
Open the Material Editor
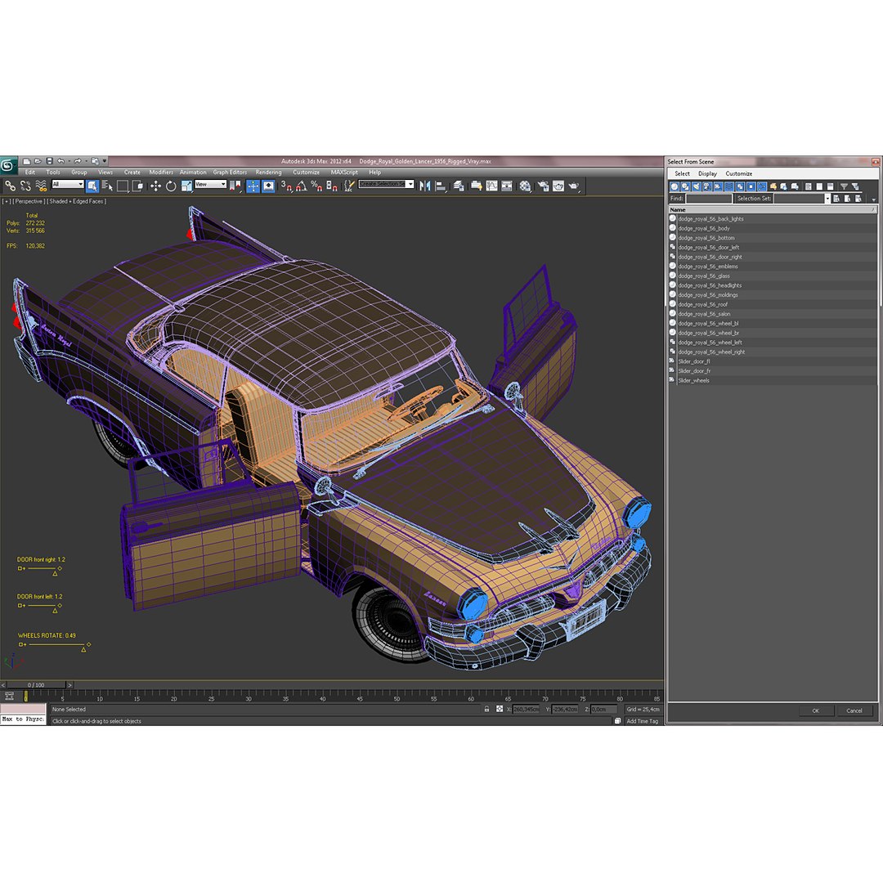click(525, 186)
